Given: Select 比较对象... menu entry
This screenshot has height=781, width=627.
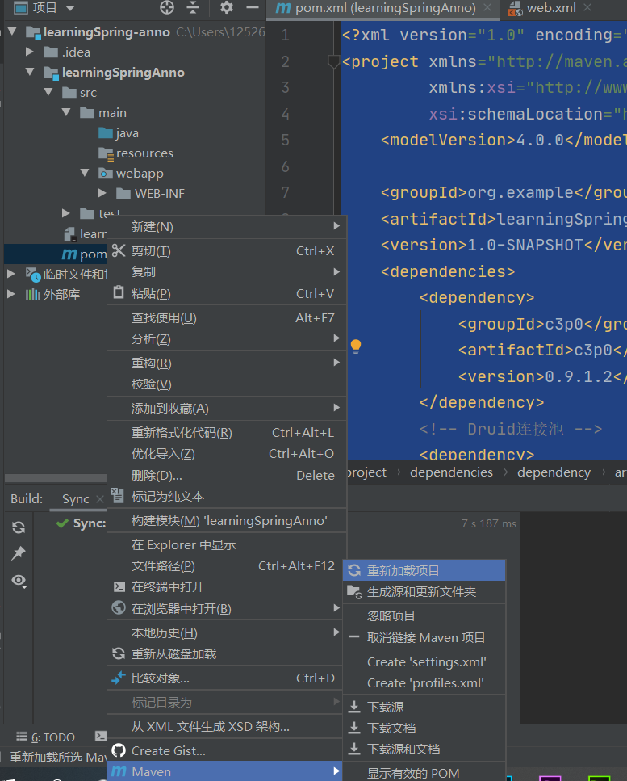Looking at the screenshot, I should [227, 678].
